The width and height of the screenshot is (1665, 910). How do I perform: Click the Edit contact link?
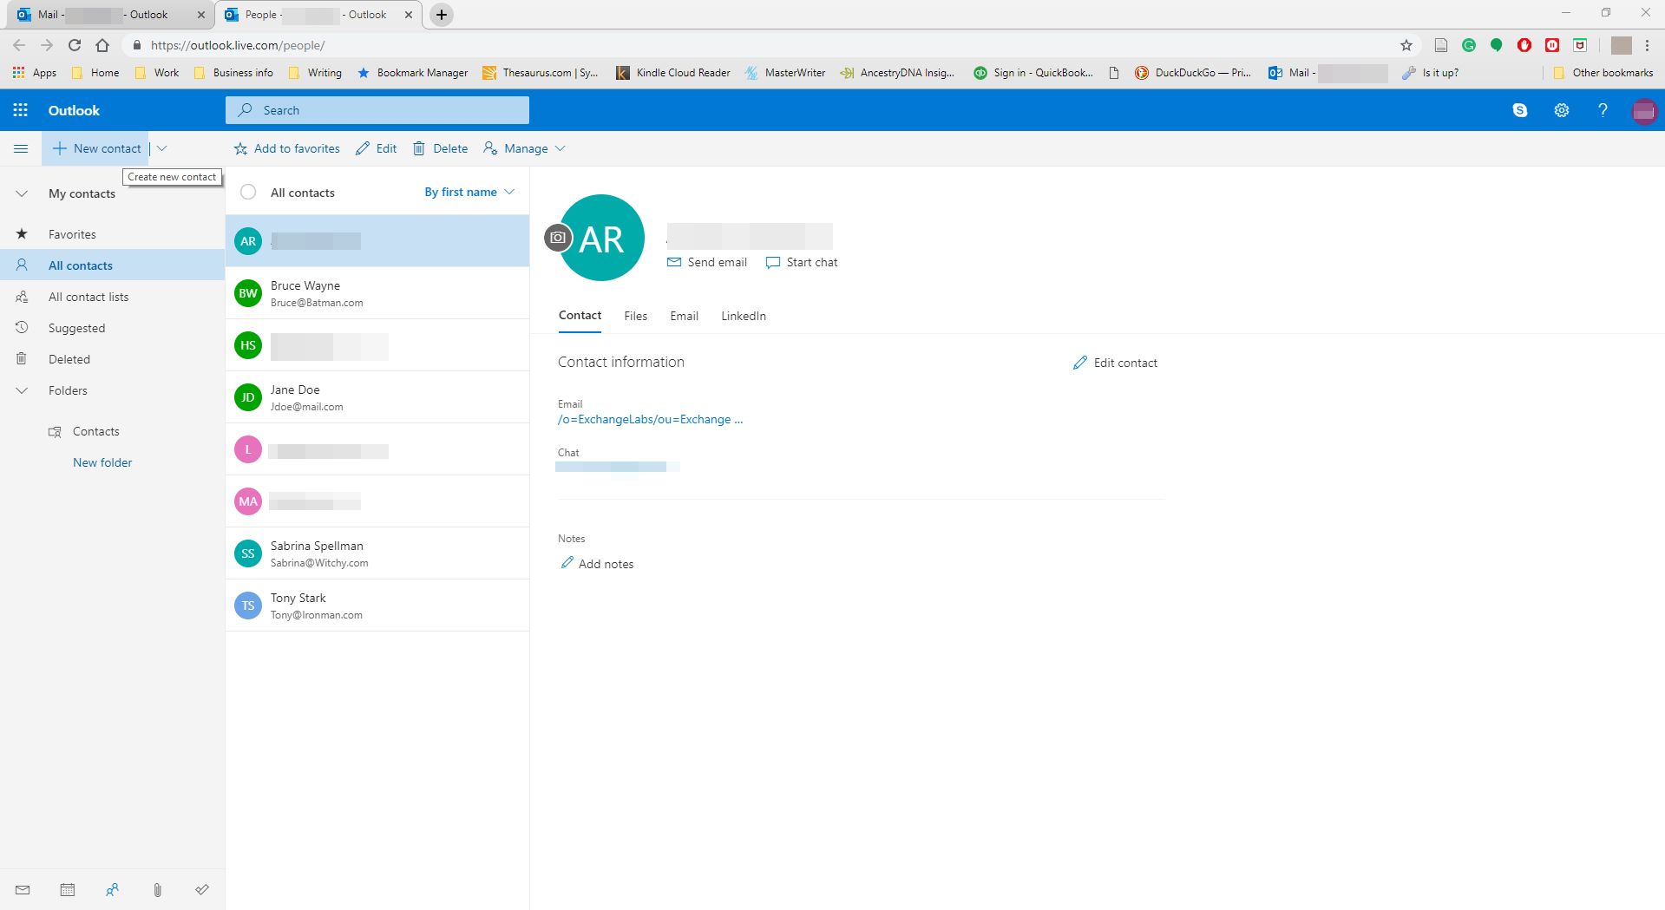click(1115, 363)
